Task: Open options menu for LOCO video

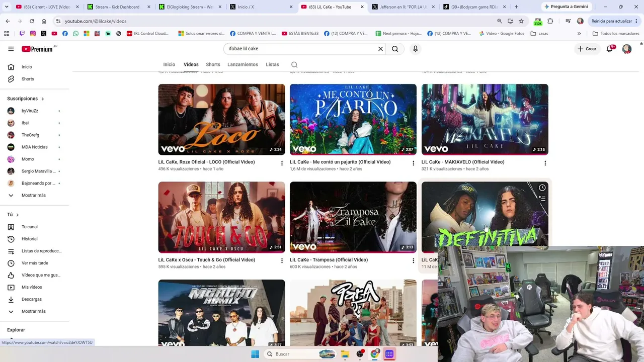Action: [x=282, y=163]
